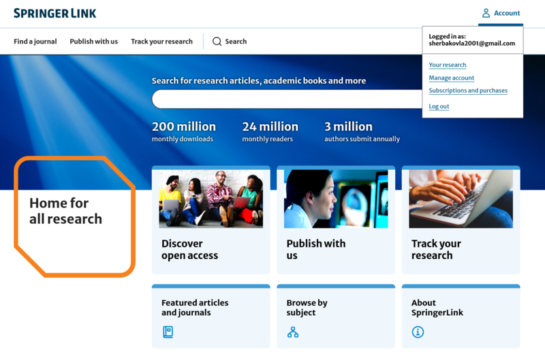The image size is (545, 356).
Task: Open the Publish with us card photo
Action: tap(336, 198)
